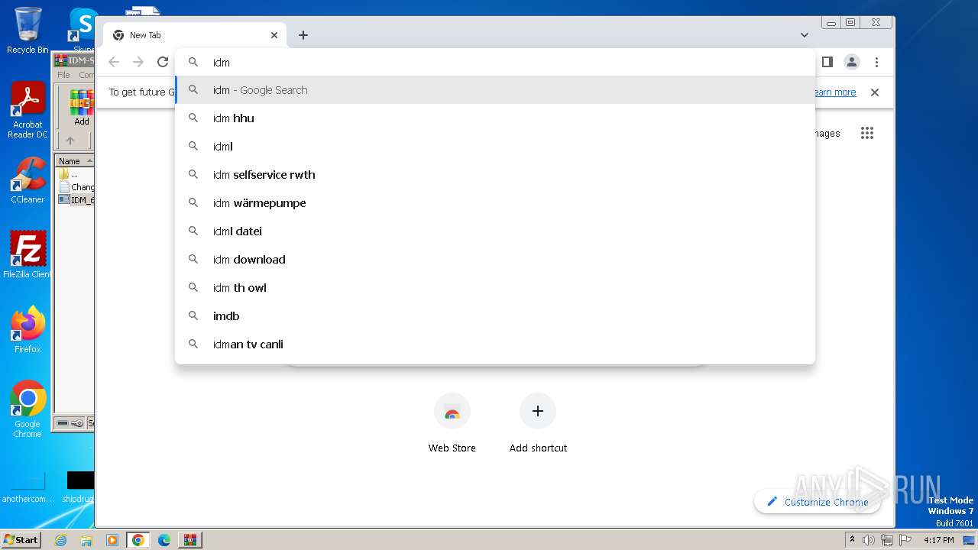Open the tab search chevron dropdown
The width and height of the screenshot is (978, 550).
(x=805, y=35)
